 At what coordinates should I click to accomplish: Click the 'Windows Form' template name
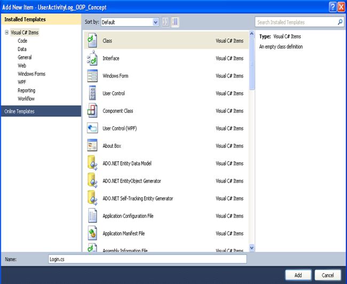click(x=115, y=76)
